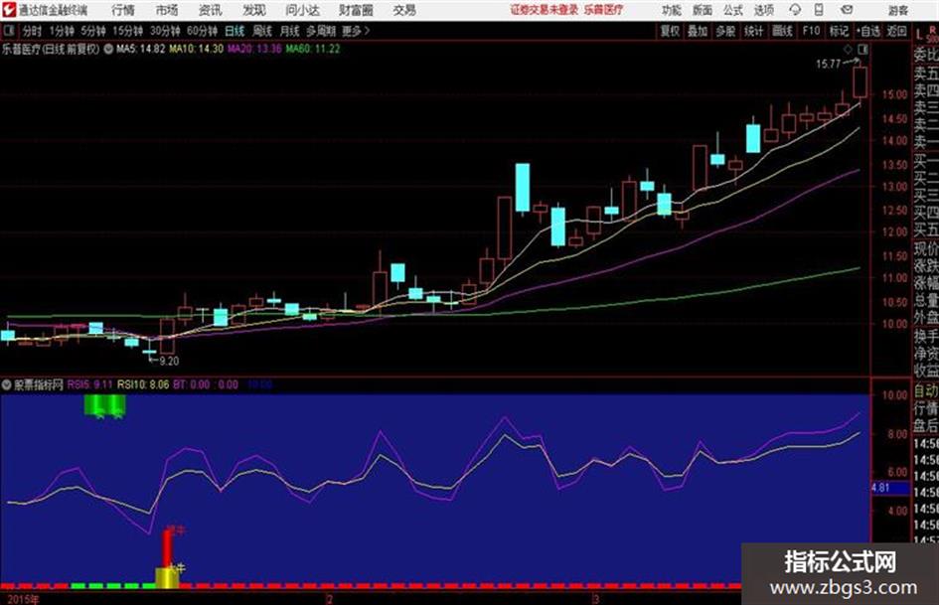Click the yellow signal block in the sub-chart

click(x=167, y=577)
